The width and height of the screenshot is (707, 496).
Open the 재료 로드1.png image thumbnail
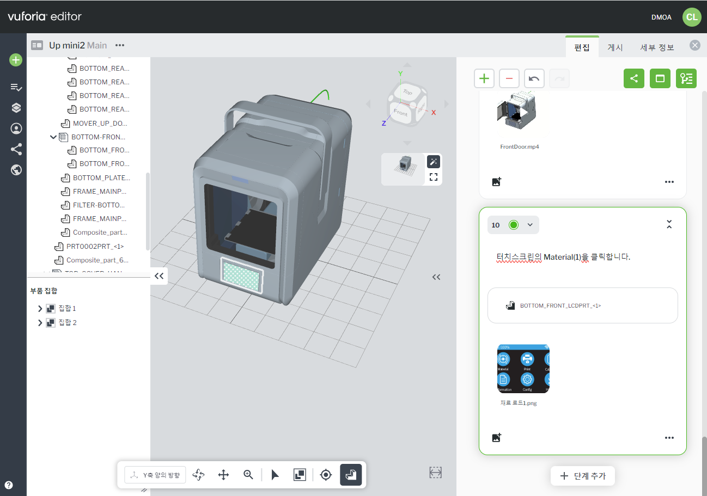(523, 369)
